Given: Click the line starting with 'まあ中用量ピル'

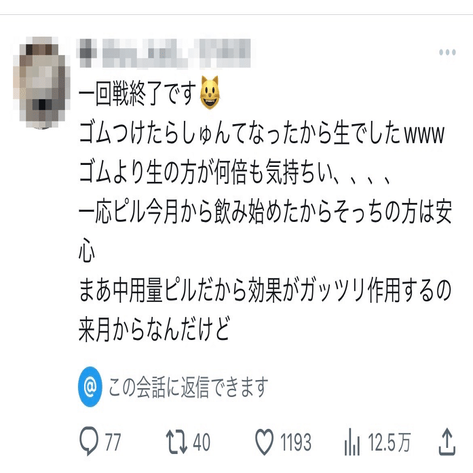Looking at the screenshot, I should click(x=265, y=290).
